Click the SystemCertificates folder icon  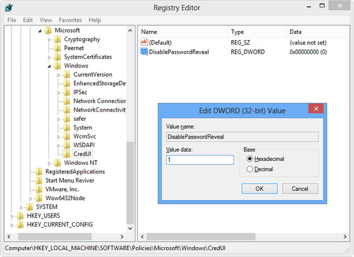pos(58,57)
